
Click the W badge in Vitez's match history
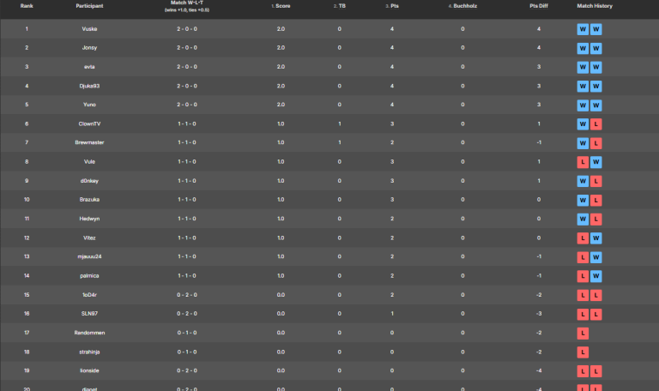point(596,238)
